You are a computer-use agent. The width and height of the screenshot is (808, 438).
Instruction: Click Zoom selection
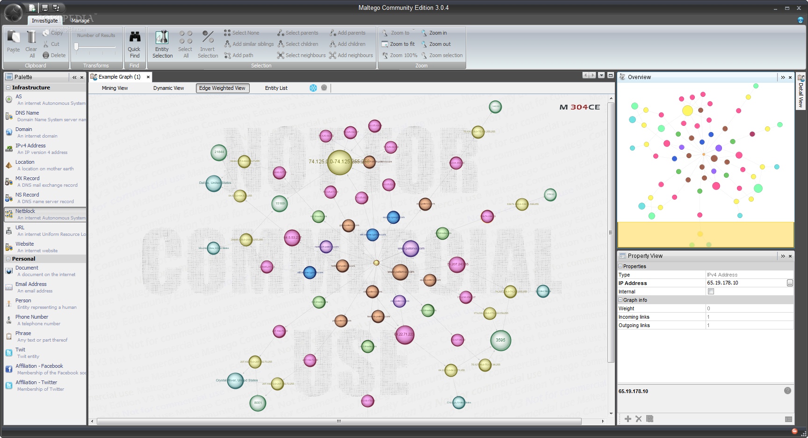[442, 55]
